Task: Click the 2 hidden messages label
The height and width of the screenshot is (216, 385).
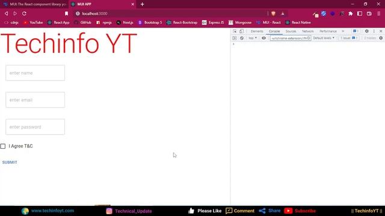Action: click(369, 38)
